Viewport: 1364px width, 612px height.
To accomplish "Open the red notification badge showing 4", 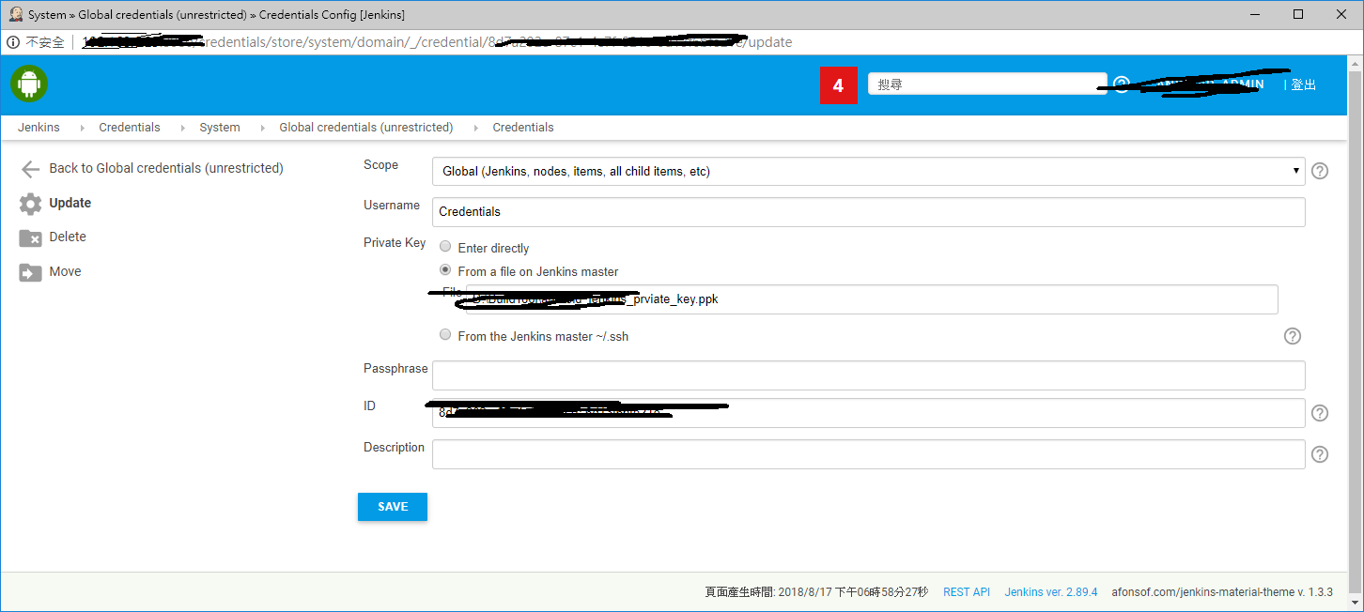I will tap(839, 85).
